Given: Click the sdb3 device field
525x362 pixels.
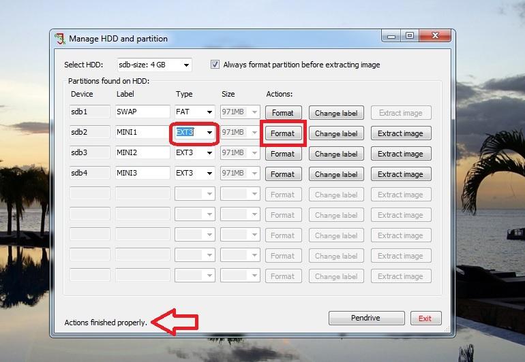Looking at the screenshot, I should (x=90, y=152).
